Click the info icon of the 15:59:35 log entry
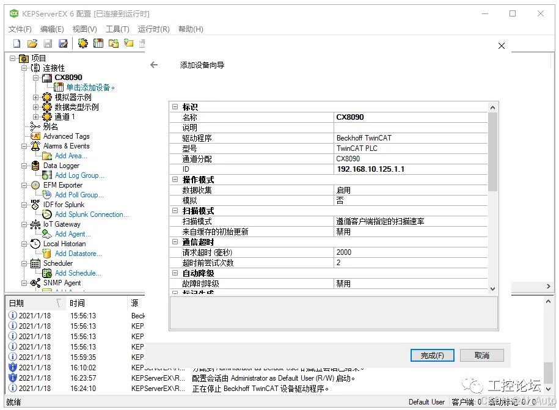The image size is (559, 410). [12, 357]
